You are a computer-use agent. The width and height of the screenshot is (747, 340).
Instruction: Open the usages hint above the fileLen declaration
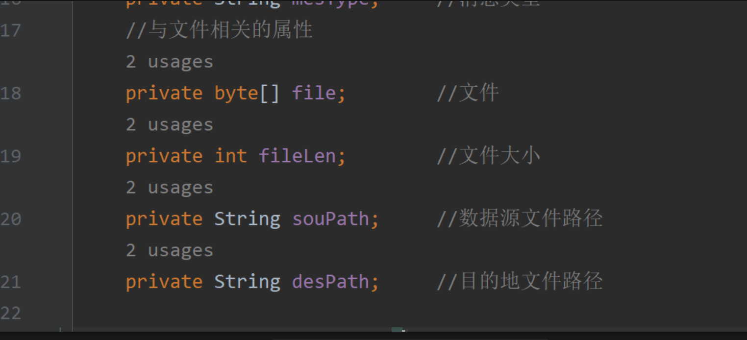point(169,125)
